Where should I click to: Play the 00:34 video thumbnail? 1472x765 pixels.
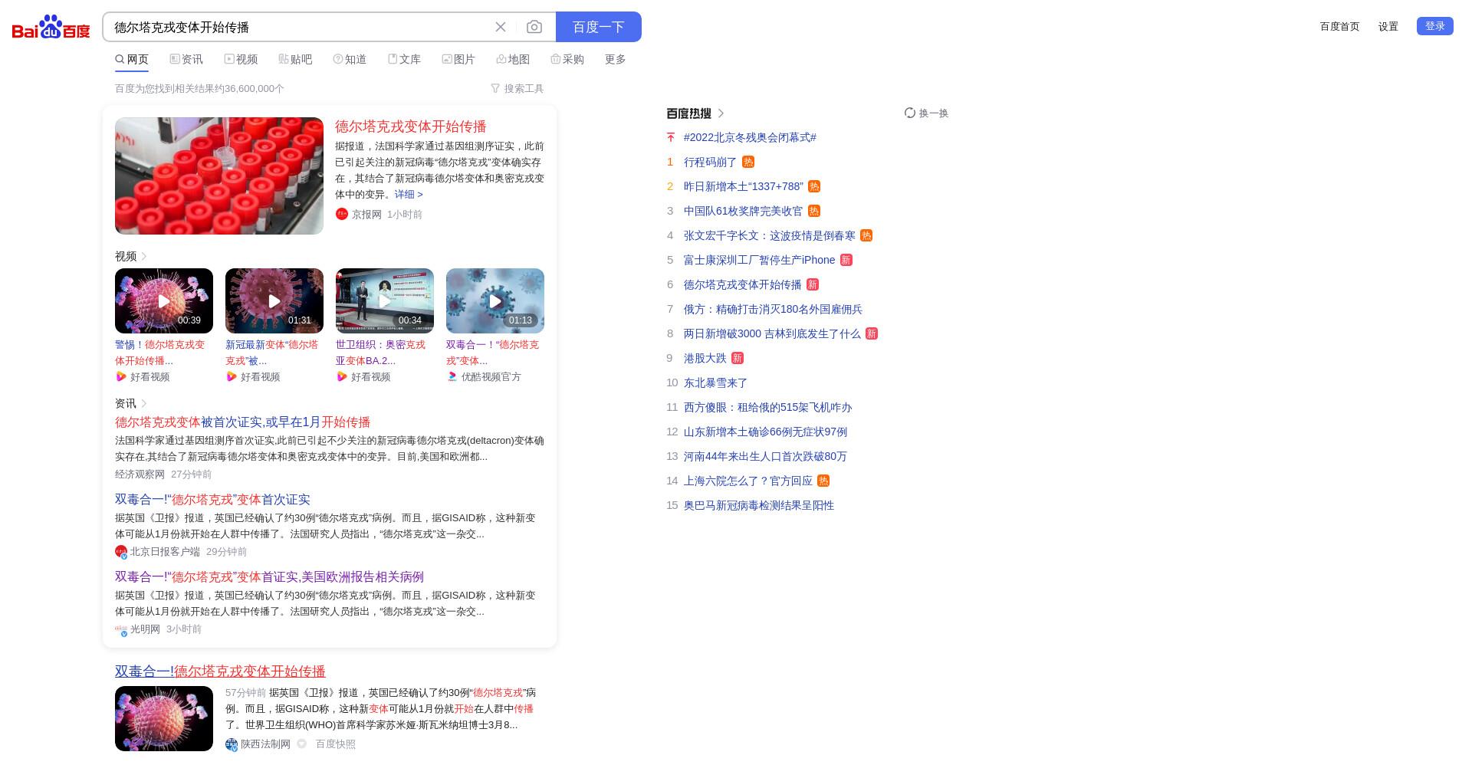(x=385, y=300)
